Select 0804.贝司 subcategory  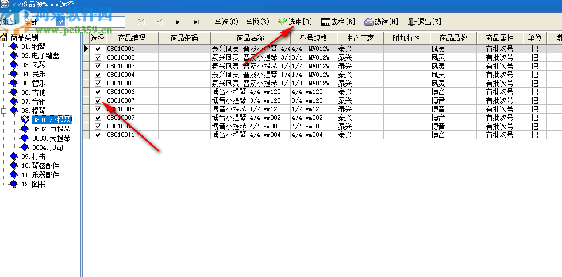48,147
